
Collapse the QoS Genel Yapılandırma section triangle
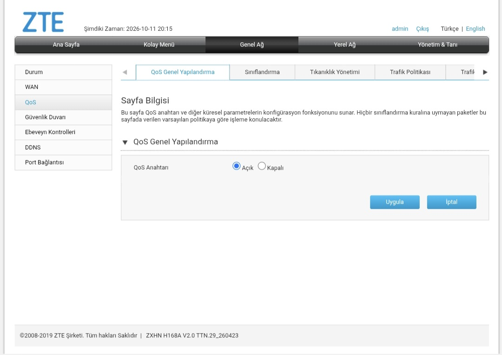tap(125, 142)
